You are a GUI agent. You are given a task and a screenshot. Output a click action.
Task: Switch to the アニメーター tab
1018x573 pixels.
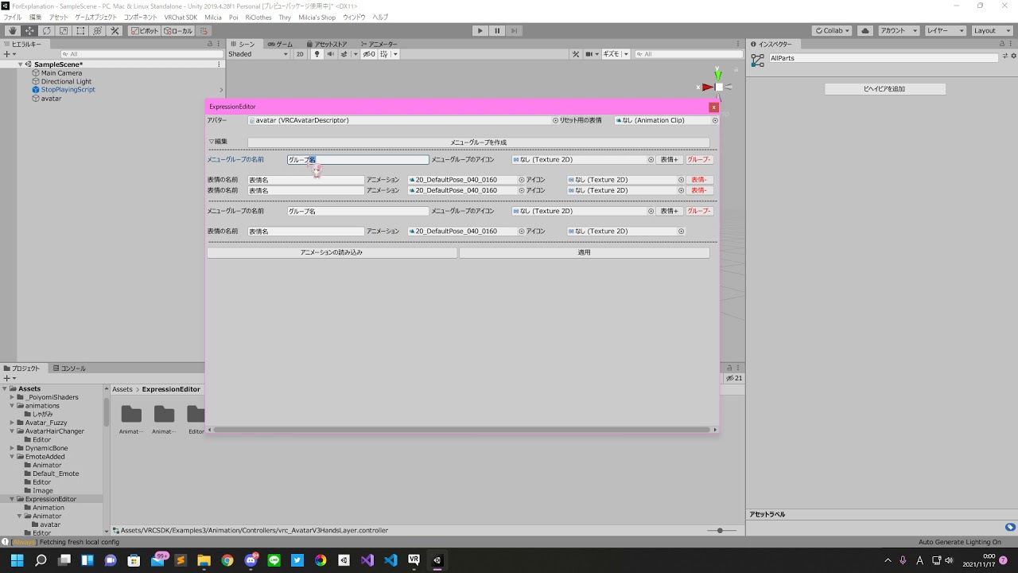click(379, 45)
